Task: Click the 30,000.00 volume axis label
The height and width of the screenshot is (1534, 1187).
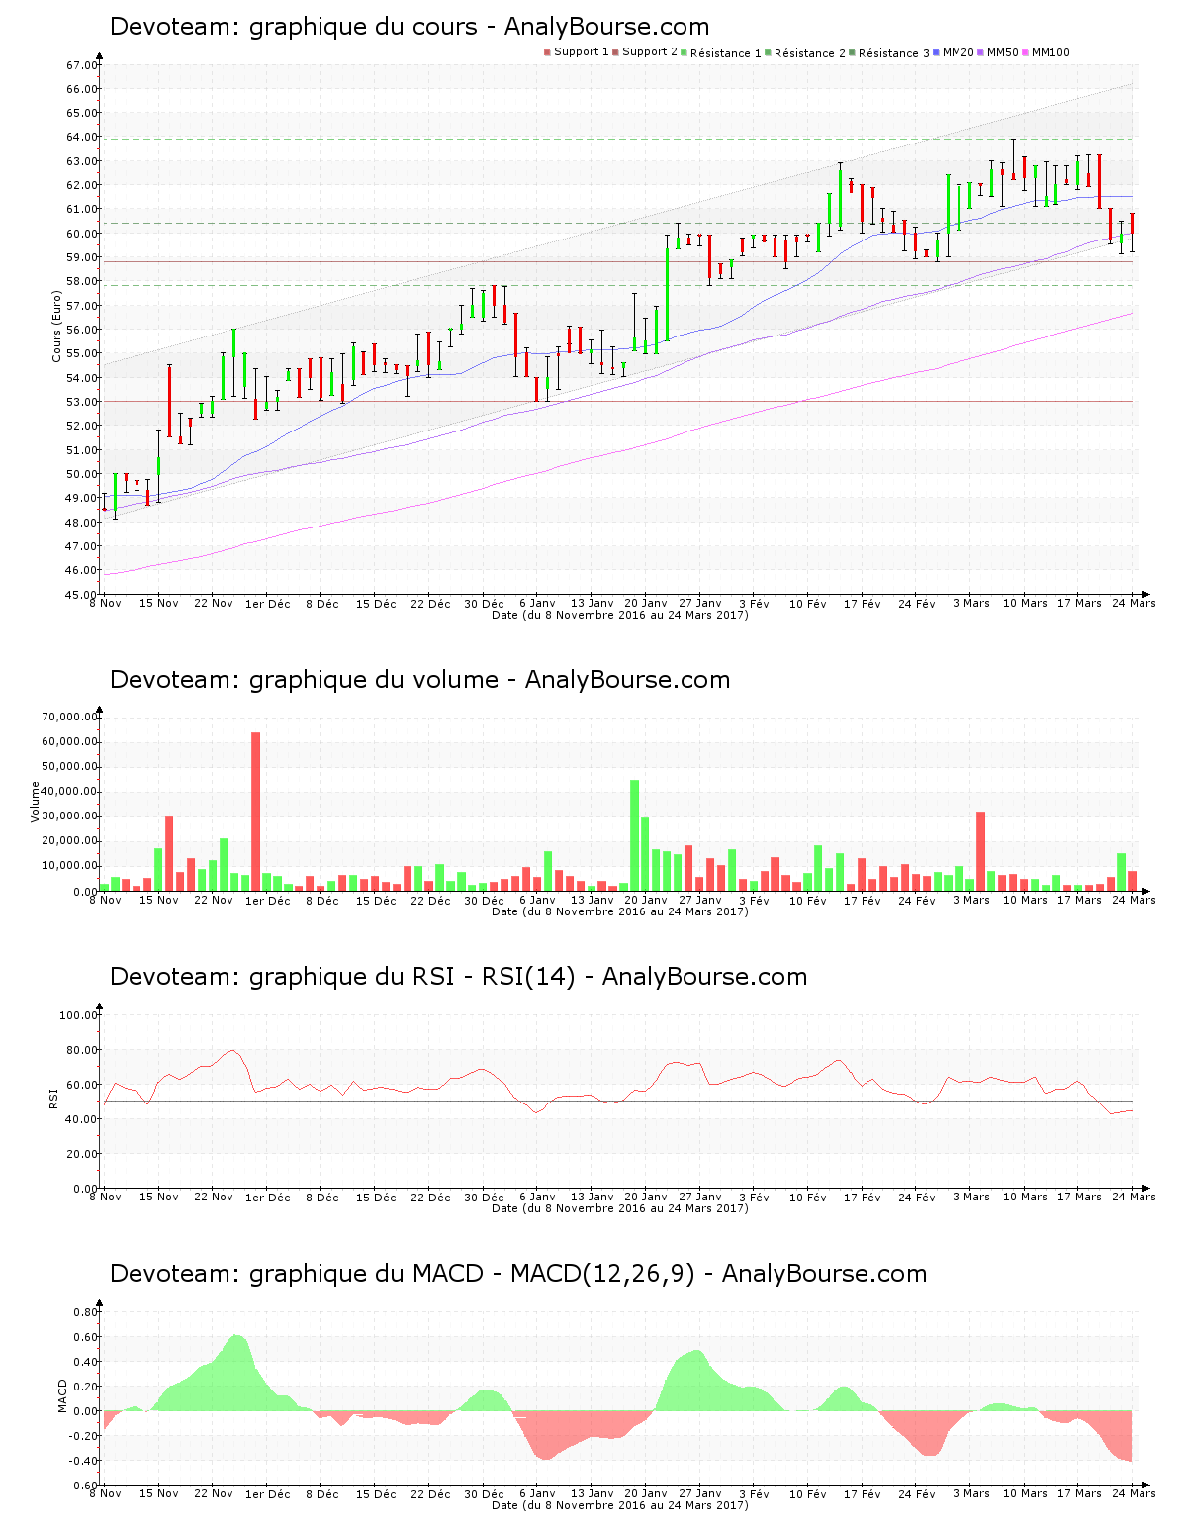Action: [x=69, y=816]
